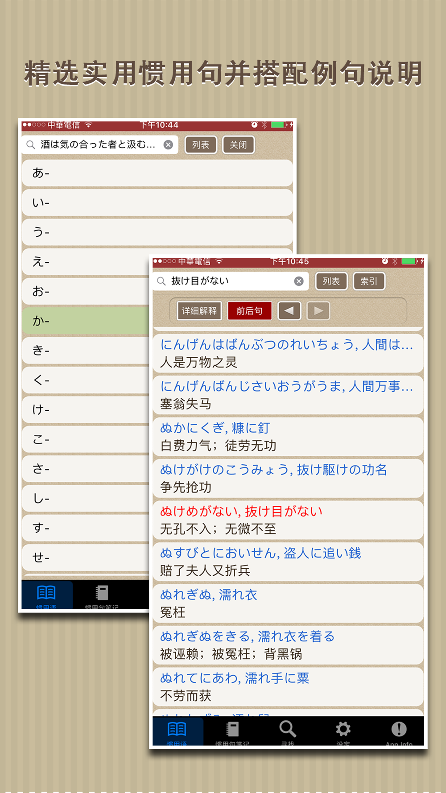Image resolution: width=446 pixels, height=793 pixels.
Task: Focus the 抜け目がない search field
Action: [x=230, y=281]
